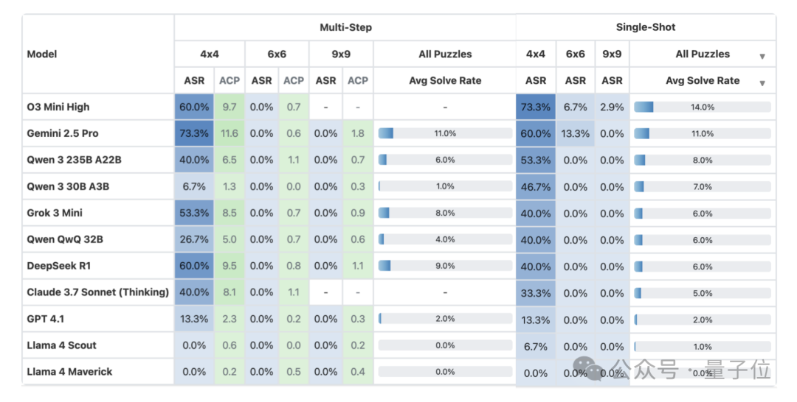This screenshot has width=797, height=402.
Task: Click the O3 Mini High 14.0% solve bar
Action: (x=702, y=107)
